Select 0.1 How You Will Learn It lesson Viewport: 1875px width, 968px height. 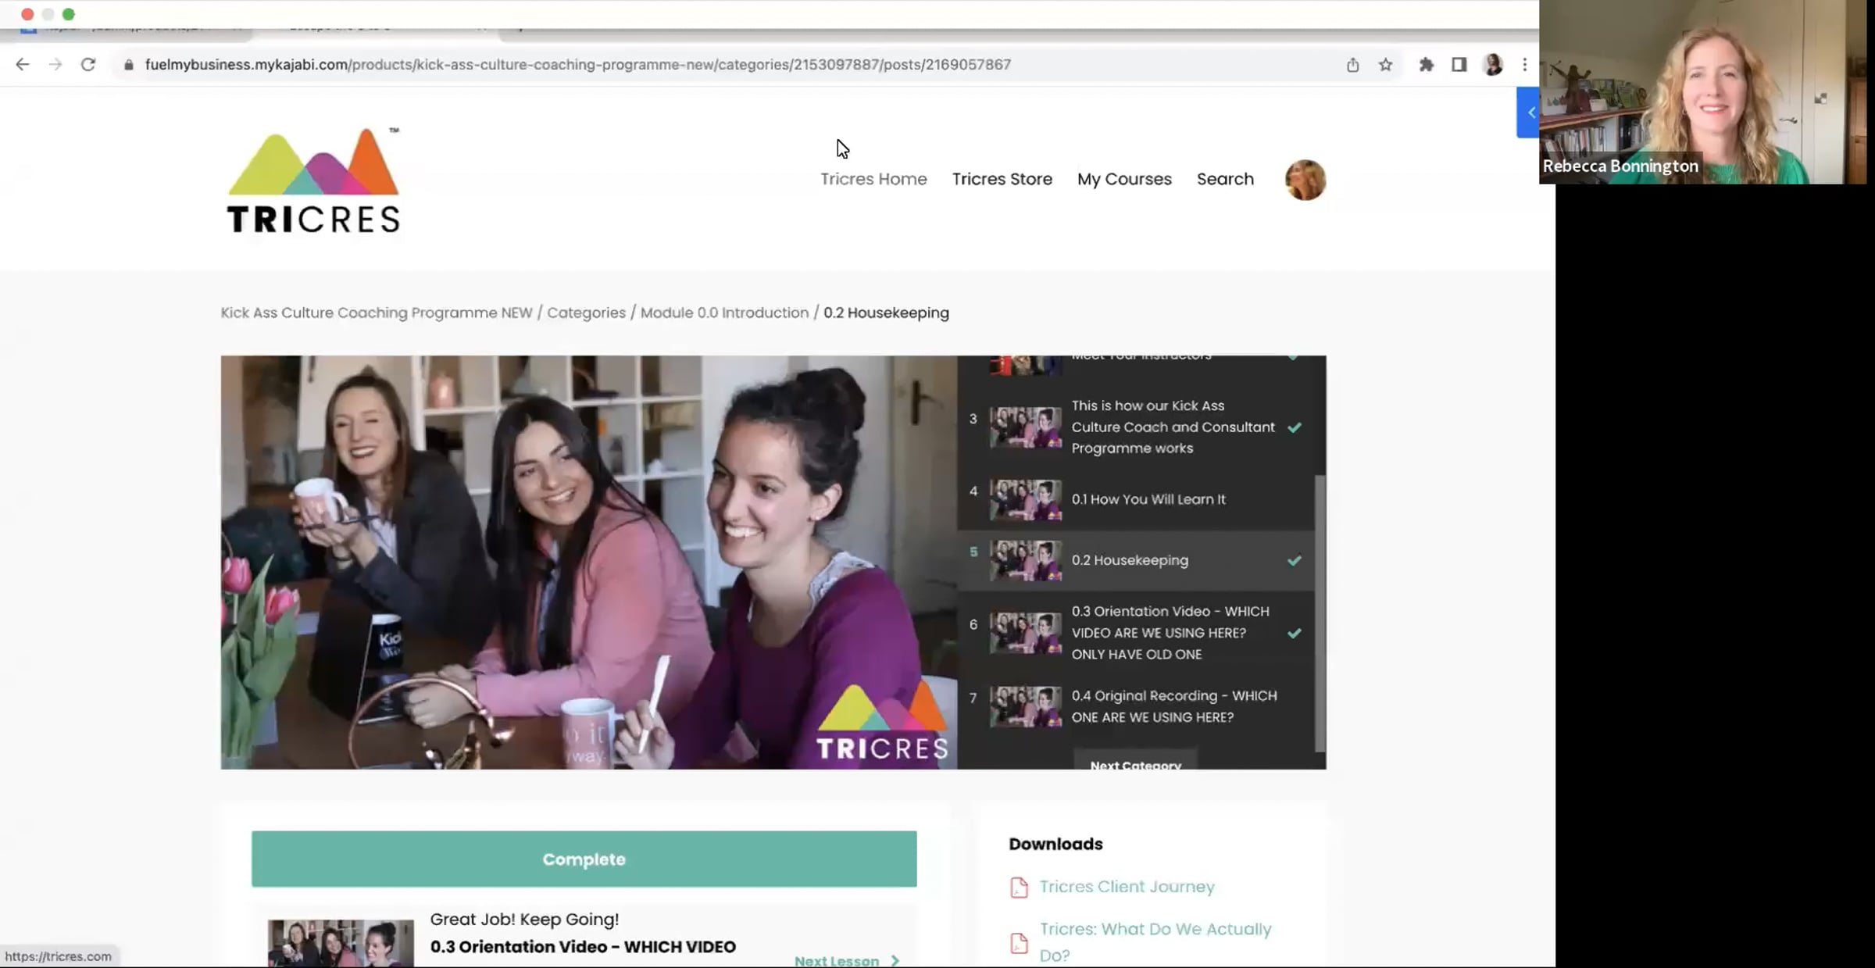coord(1148,499)
